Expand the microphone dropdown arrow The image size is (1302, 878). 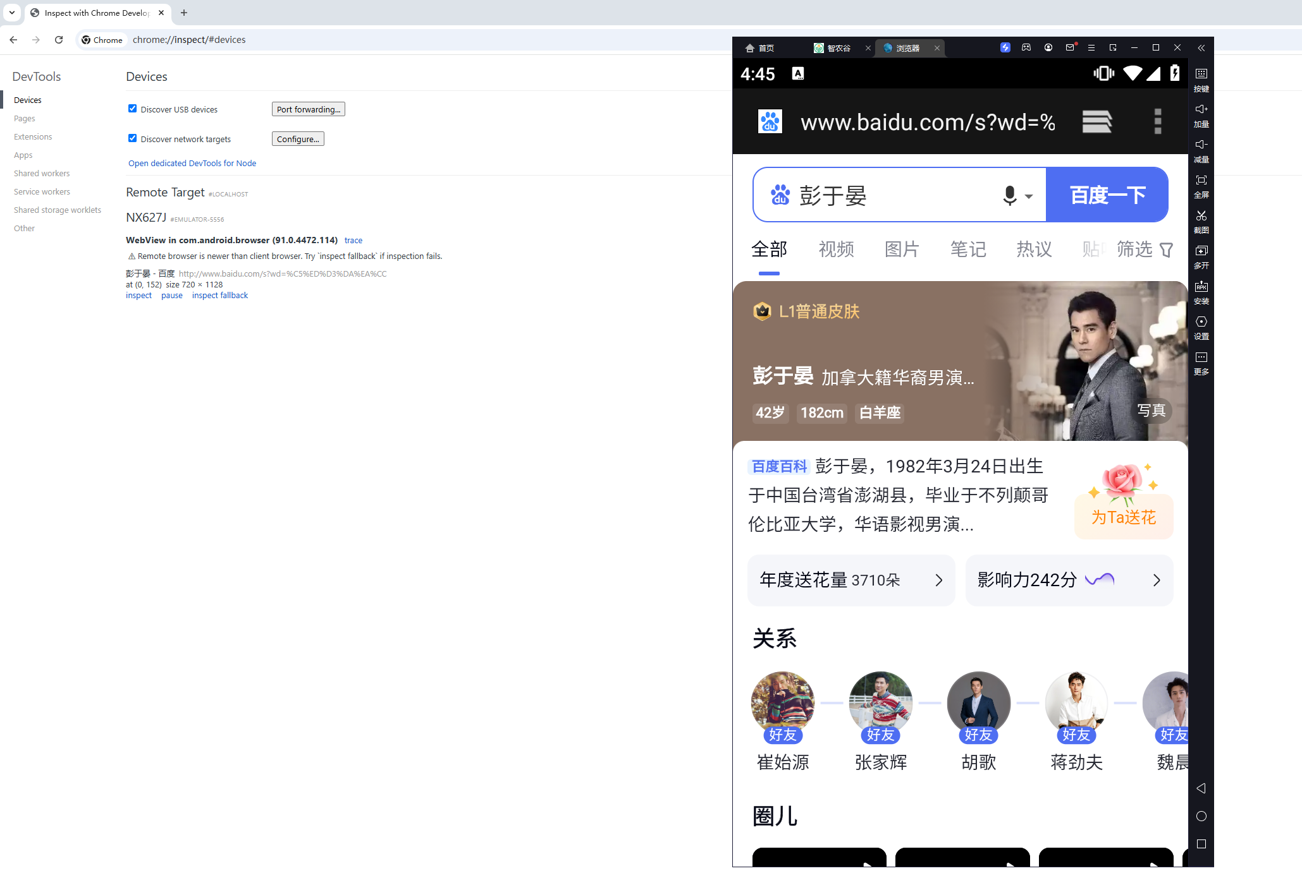coord(1029,196)
